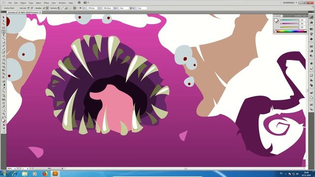The image size is (315, 177).
Task: Open the Stroke panel icon
Action: (311, 46)
